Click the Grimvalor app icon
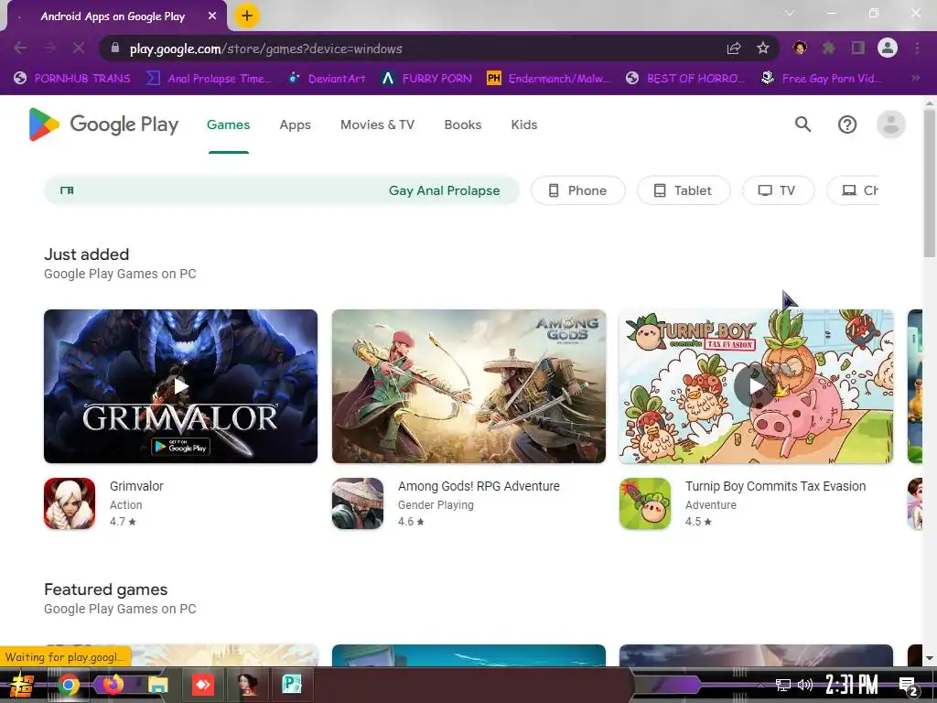This screenshot has height=703, width=937. point(70,503)
